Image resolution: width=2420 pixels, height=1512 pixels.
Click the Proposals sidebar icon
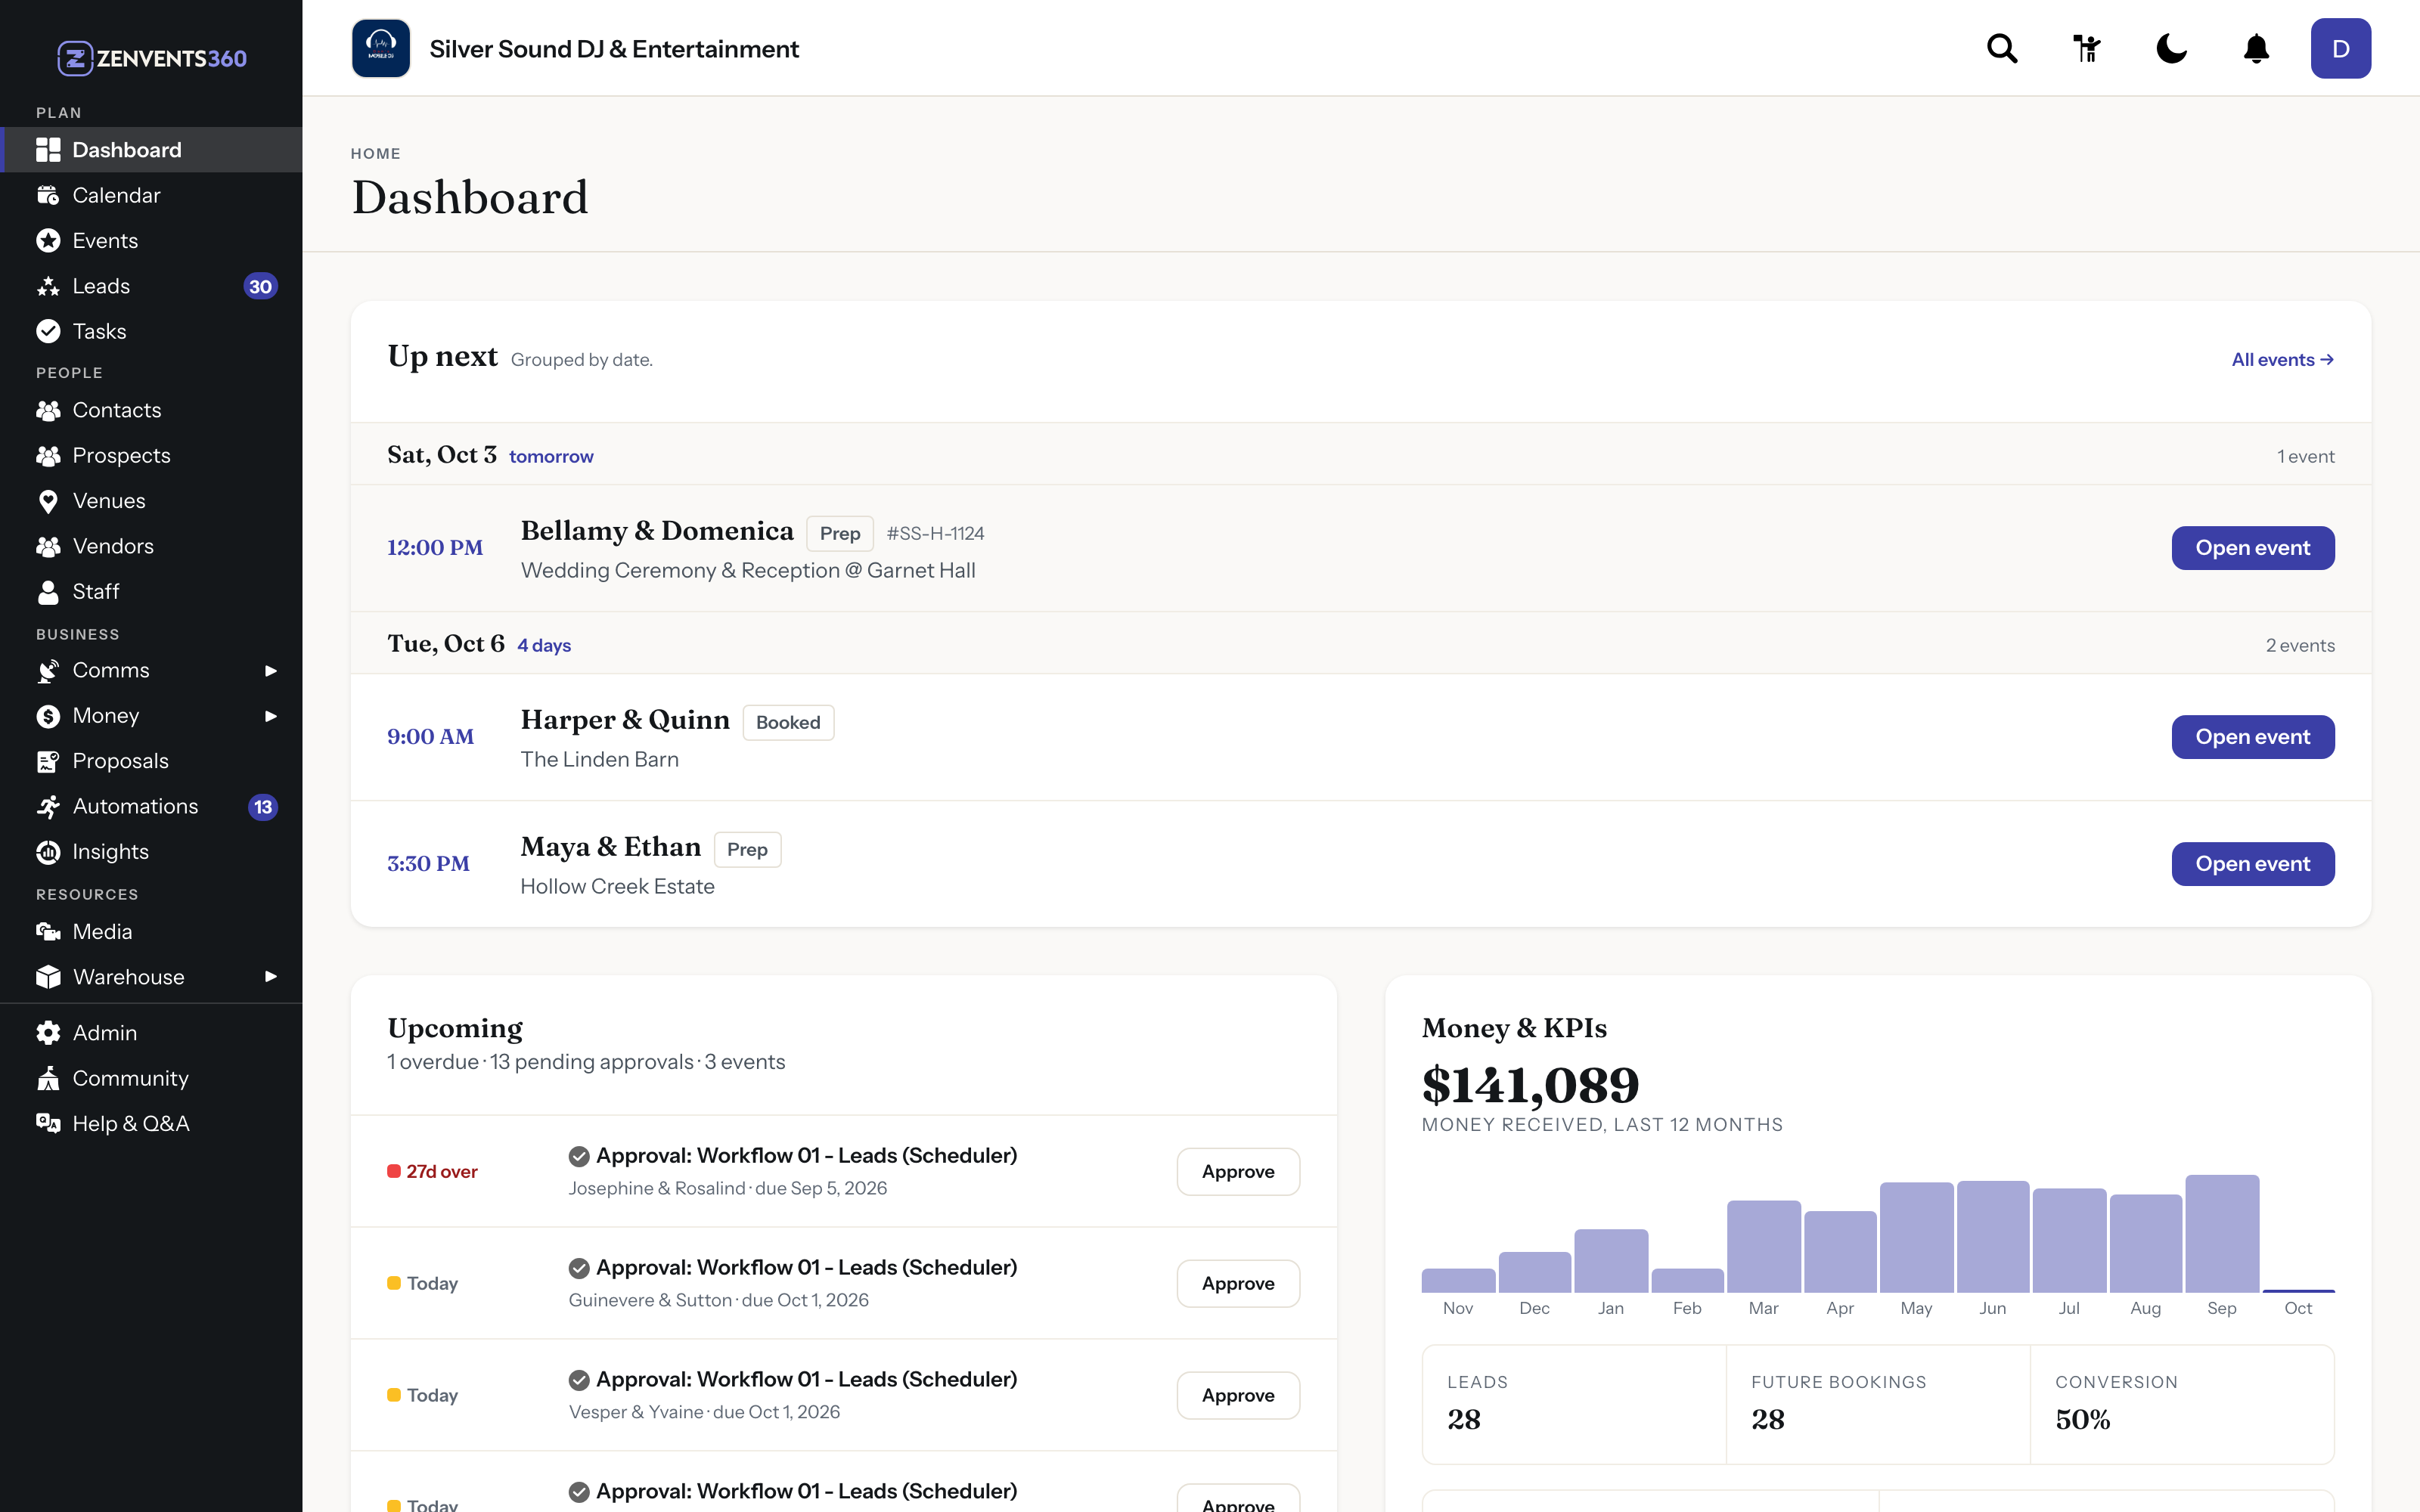tap(48, 761)
